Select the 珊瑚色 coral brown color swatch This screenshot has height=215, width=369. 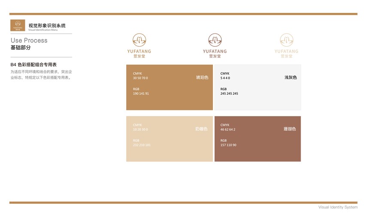coord(258,139)
